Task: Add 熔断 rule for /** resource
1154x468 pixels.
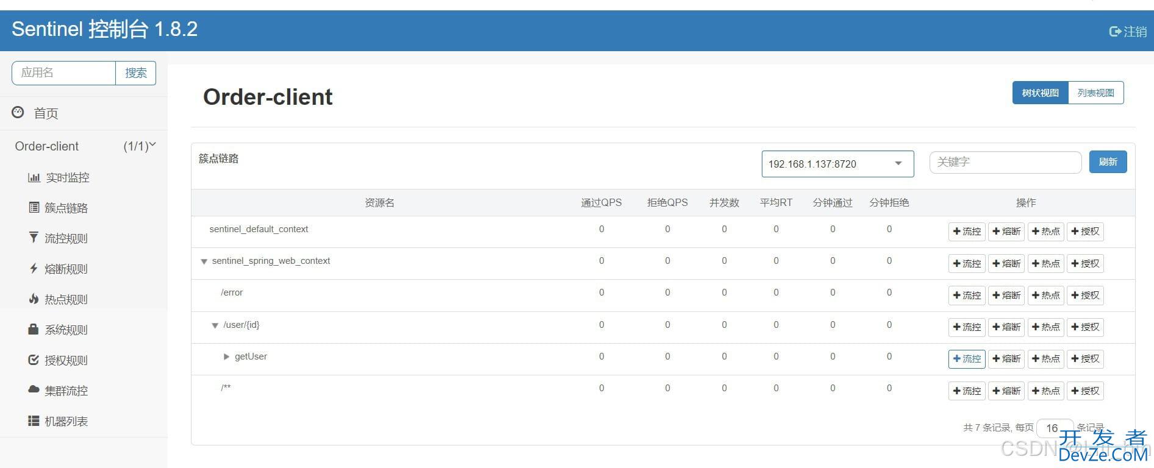Action: [x=1006, y=391]
